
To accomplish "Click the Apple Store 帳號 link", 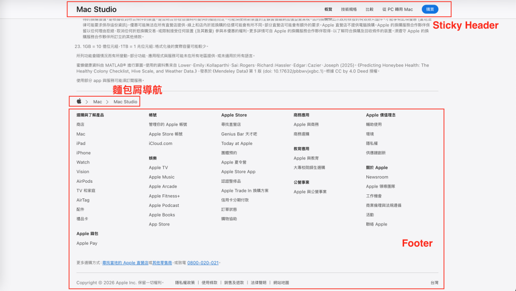I will point(165,134).
